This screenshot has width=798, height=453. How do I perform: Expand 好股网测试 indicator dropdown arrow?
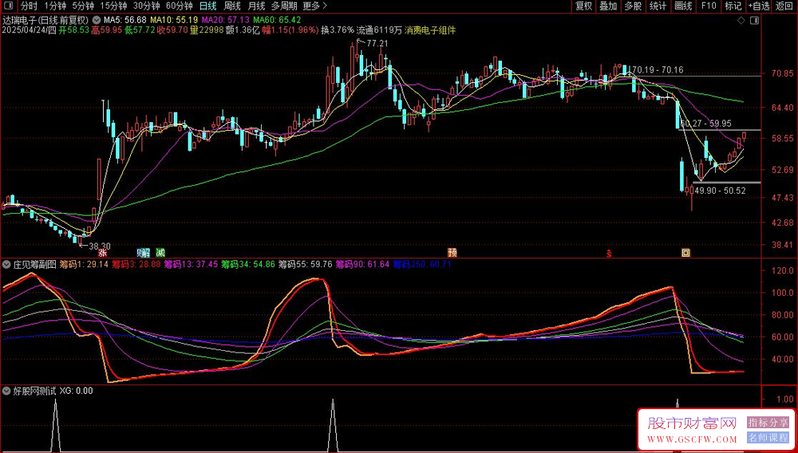tap(6, 391)
